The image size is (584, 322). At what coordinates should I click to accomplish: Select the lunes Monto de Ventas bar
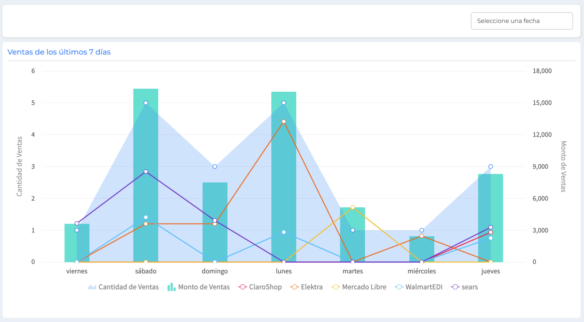point(284,177)
